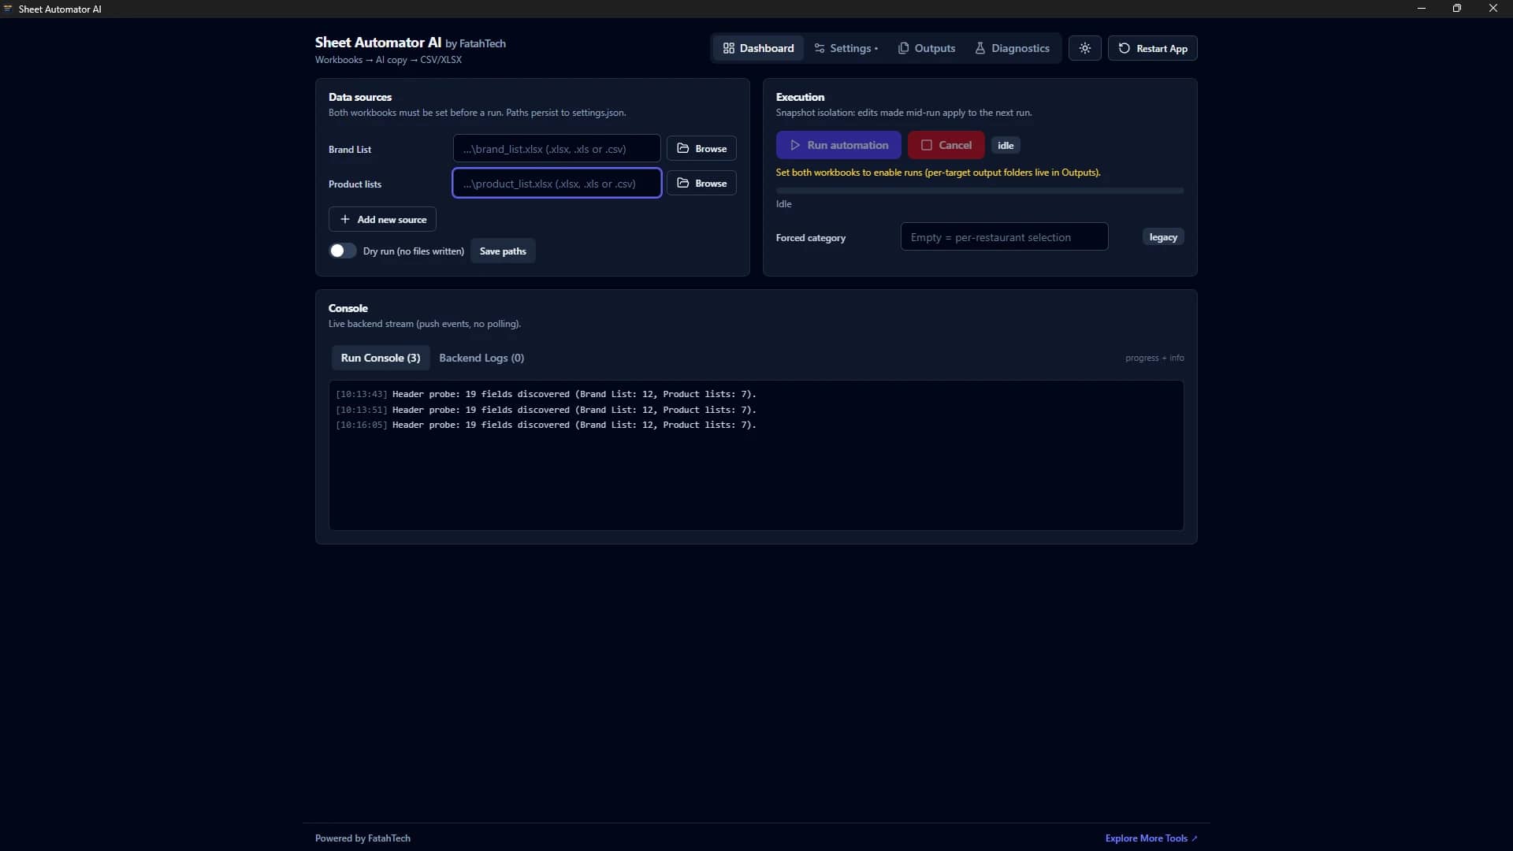1513x851 pixels.
Task: Select the Backend Logs (0) tab
Action: [481, 358]
